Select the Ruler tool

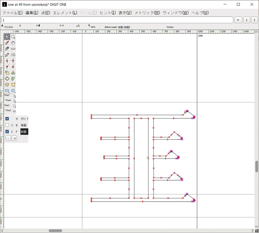pos(13,49)
